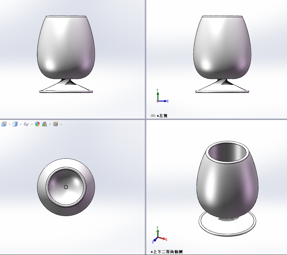Expand the Hide/Show Items dropdown arrow
Screen dimensions: 287x255
[32, 124]
